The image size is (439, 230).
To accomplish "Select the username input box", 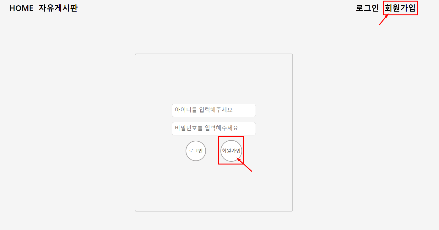I will [214, 110].
